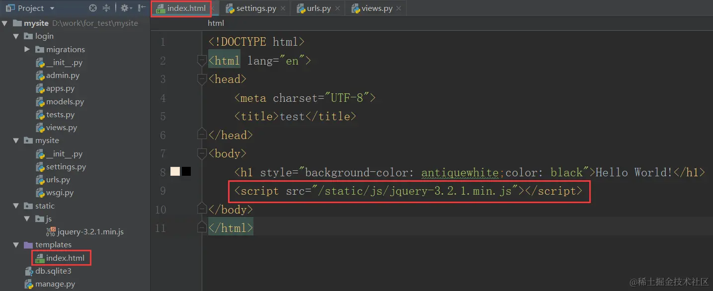Viewport: 713px width, 291px height.
Task: Click the DOCTYPE html declaration on line 1
Action: (256, 42)
